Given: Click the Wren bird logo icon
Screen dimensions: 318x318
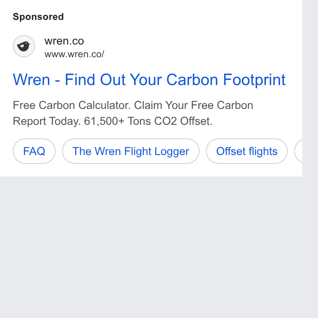Looking at the screenshot, I should pos(24,46).
